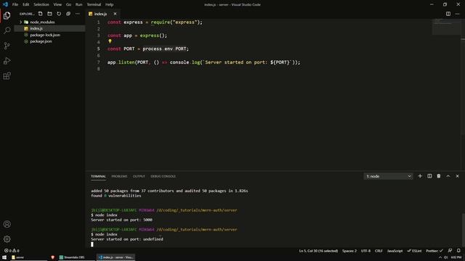
Task: Open the Terminal menu
Action: click(94, 4)
